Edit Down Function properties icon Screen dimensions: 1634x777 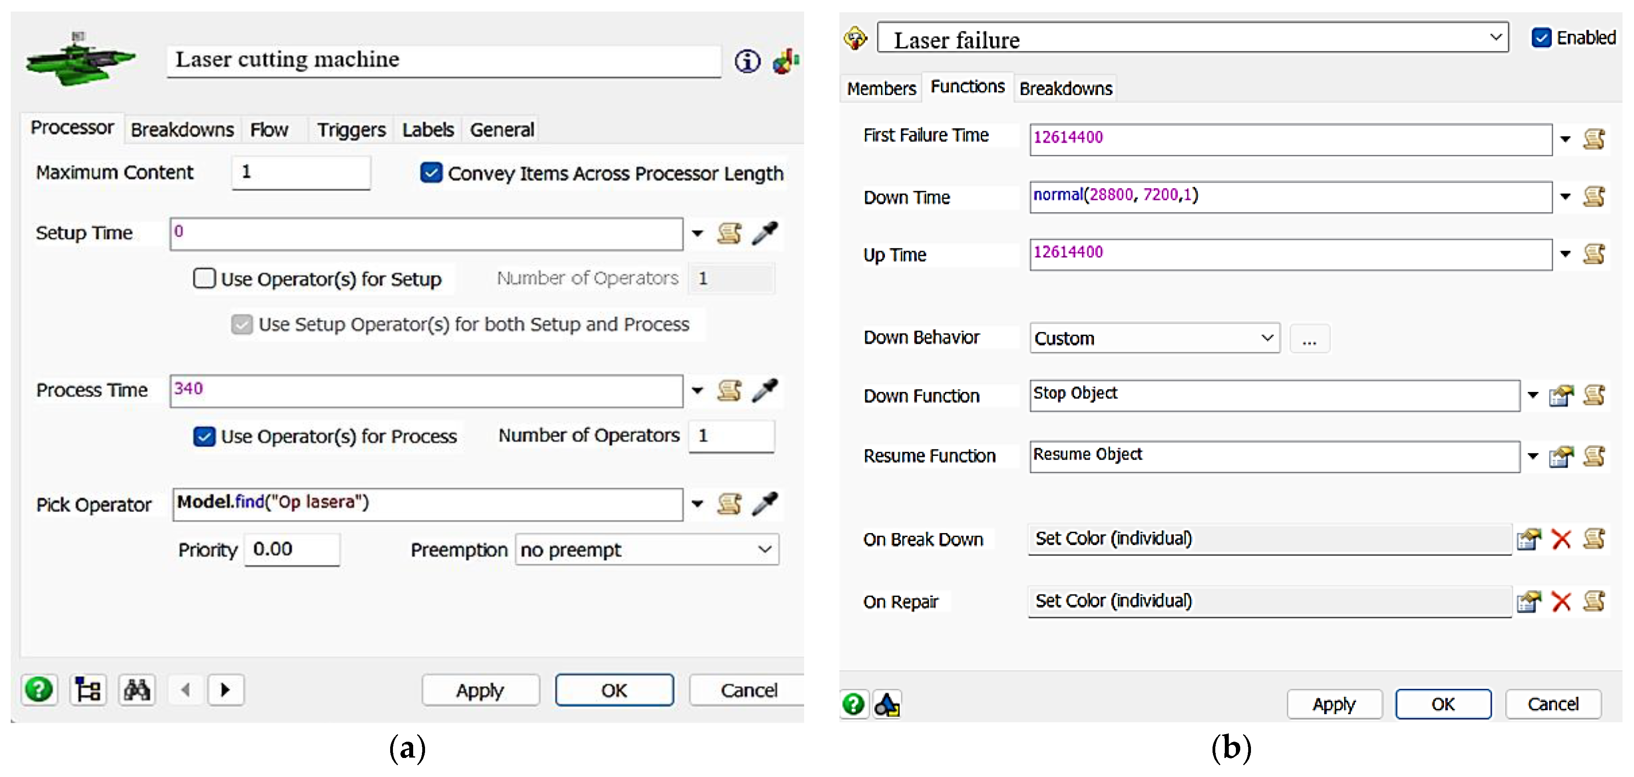click(x=1560, y=396)
